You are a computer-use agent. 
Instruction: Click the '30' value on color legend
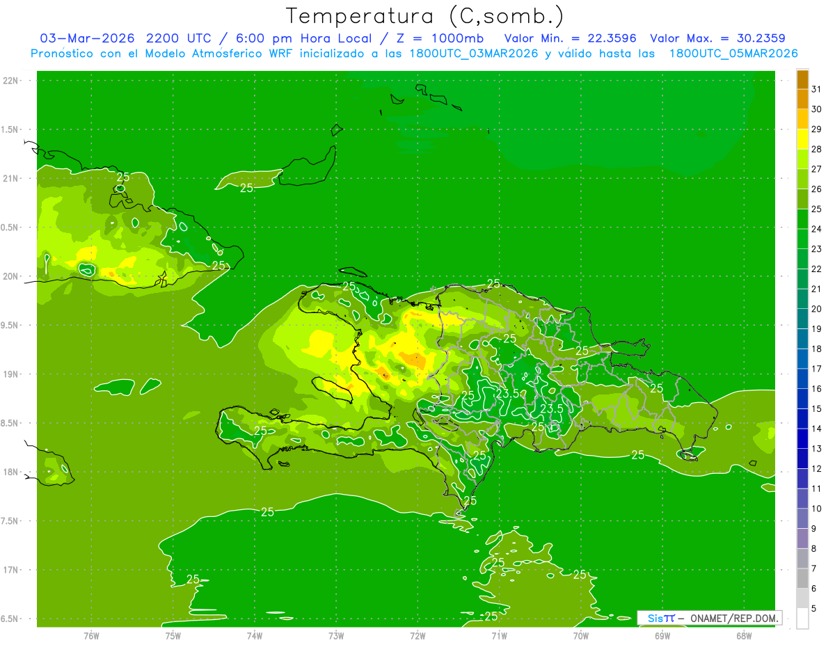pyautogui.click(x=817, y=109)
